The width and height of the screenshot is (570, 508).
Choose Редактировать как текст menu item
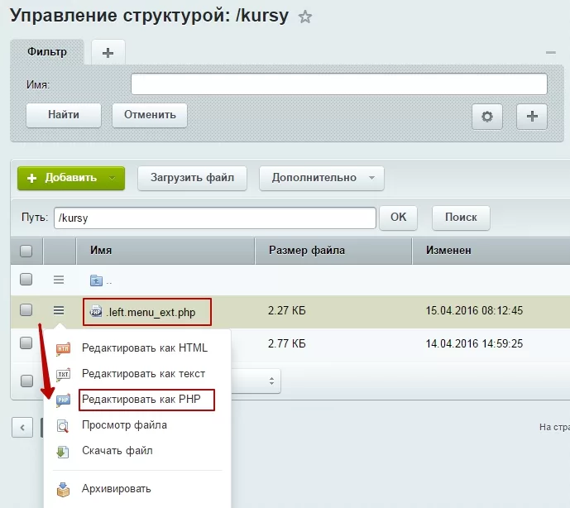pos(144,374)
